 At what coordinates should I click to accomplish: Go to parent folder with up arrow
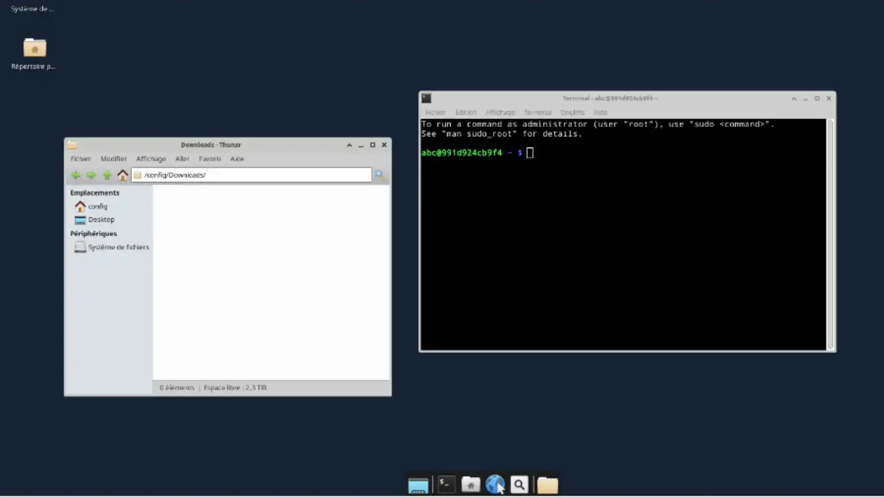(x=107, y=175)
